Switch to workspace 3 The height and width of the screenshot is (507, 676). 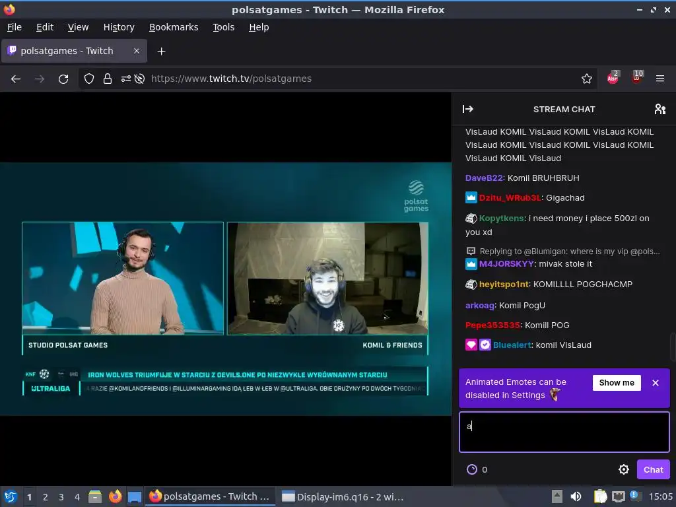point(61,497)
